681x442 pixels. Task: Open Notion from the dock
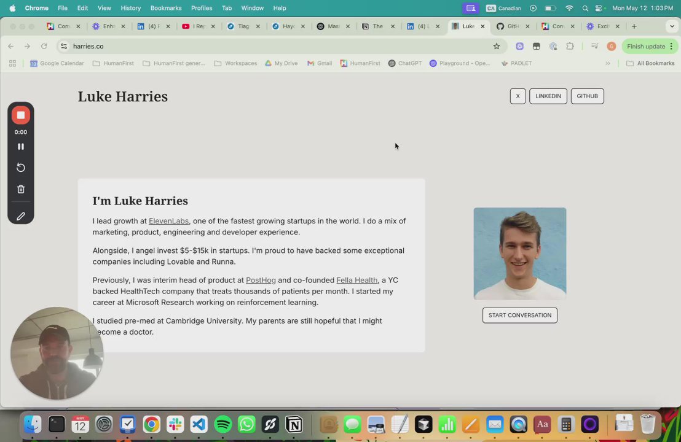[x=294, y=424]
